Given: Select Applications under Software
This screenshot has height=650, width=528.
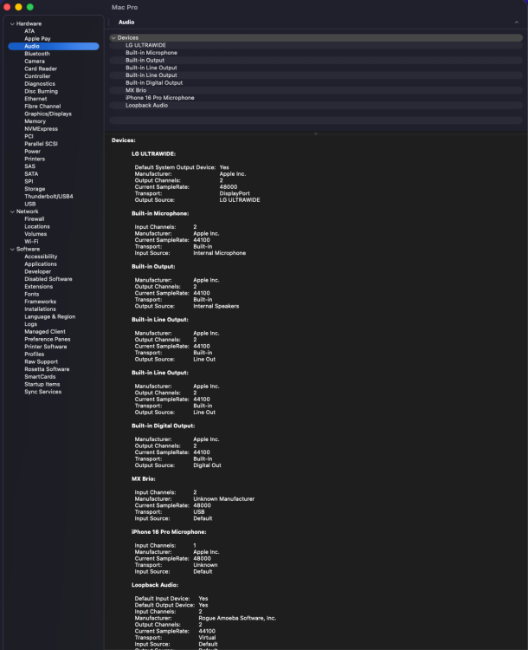Looking at the screenshot, I should coord(41,264).
